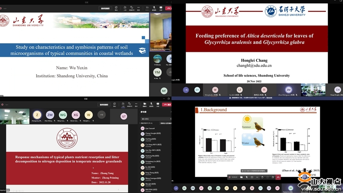
Task: Click pop-out icon in bottom-left meeting toolbar
Action: point(114,105)
